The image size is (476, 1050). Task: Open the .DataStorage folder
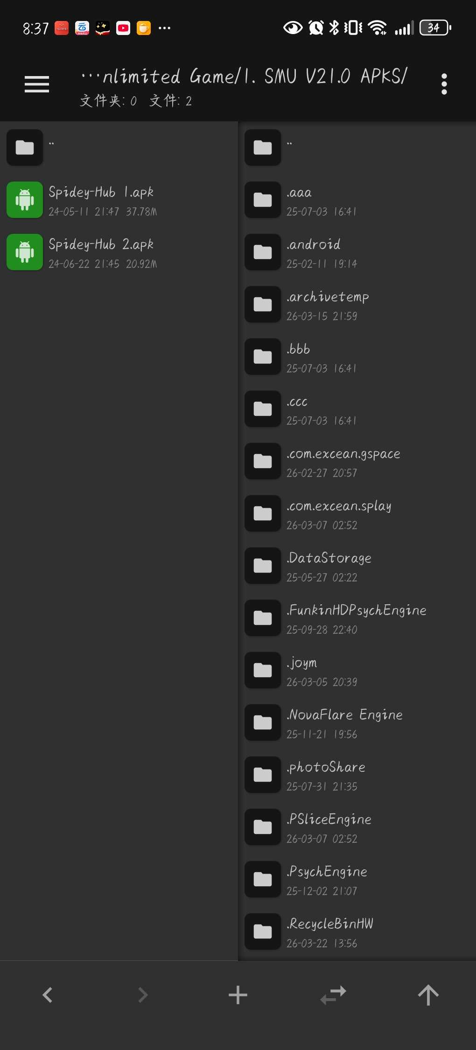pos(357,566)
